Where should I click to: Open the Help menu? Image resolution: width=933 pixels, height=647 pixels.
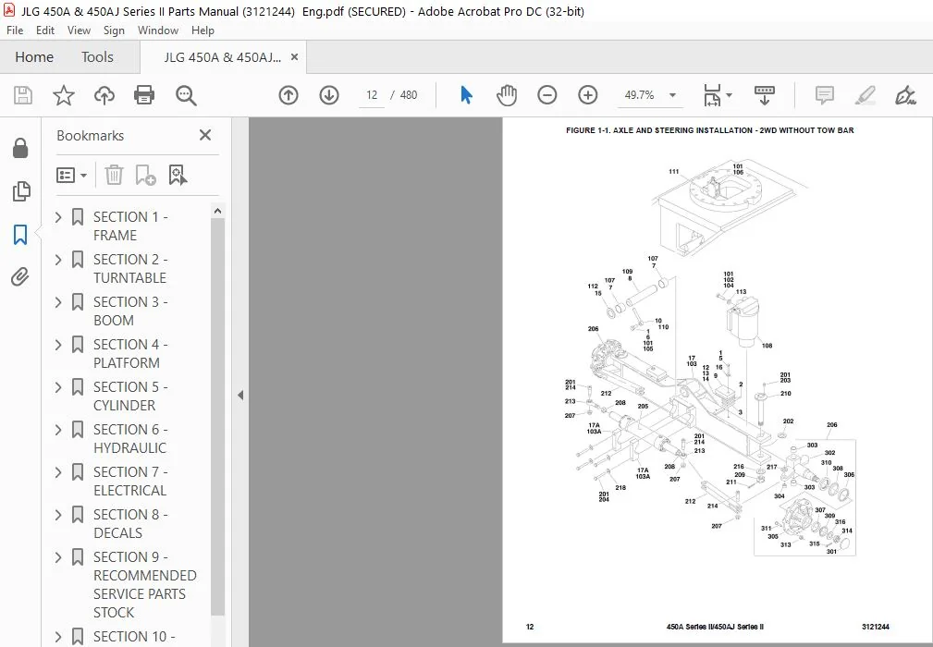point(203,31)
